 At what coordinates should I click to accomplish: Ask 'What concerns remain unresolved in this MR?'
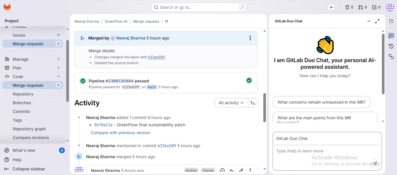(x=321, y=102)
